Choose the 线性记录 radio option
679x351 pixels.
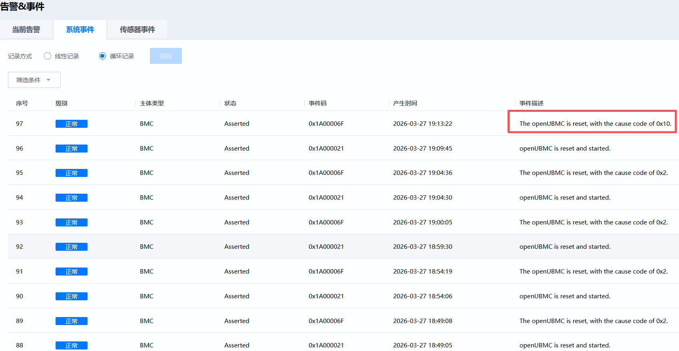pos(48,56)
